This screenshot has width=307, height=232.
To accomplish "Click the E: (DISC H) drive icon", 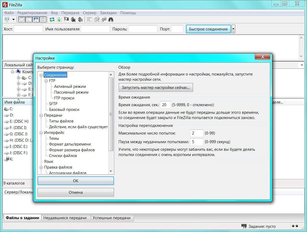I will 6,121.
